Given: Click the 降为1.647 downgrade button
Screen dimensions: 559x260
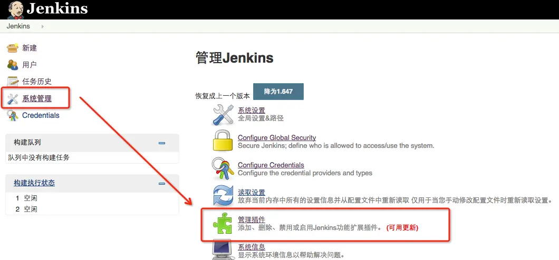Looking at the screenshot, I should [x=278, y=92].
